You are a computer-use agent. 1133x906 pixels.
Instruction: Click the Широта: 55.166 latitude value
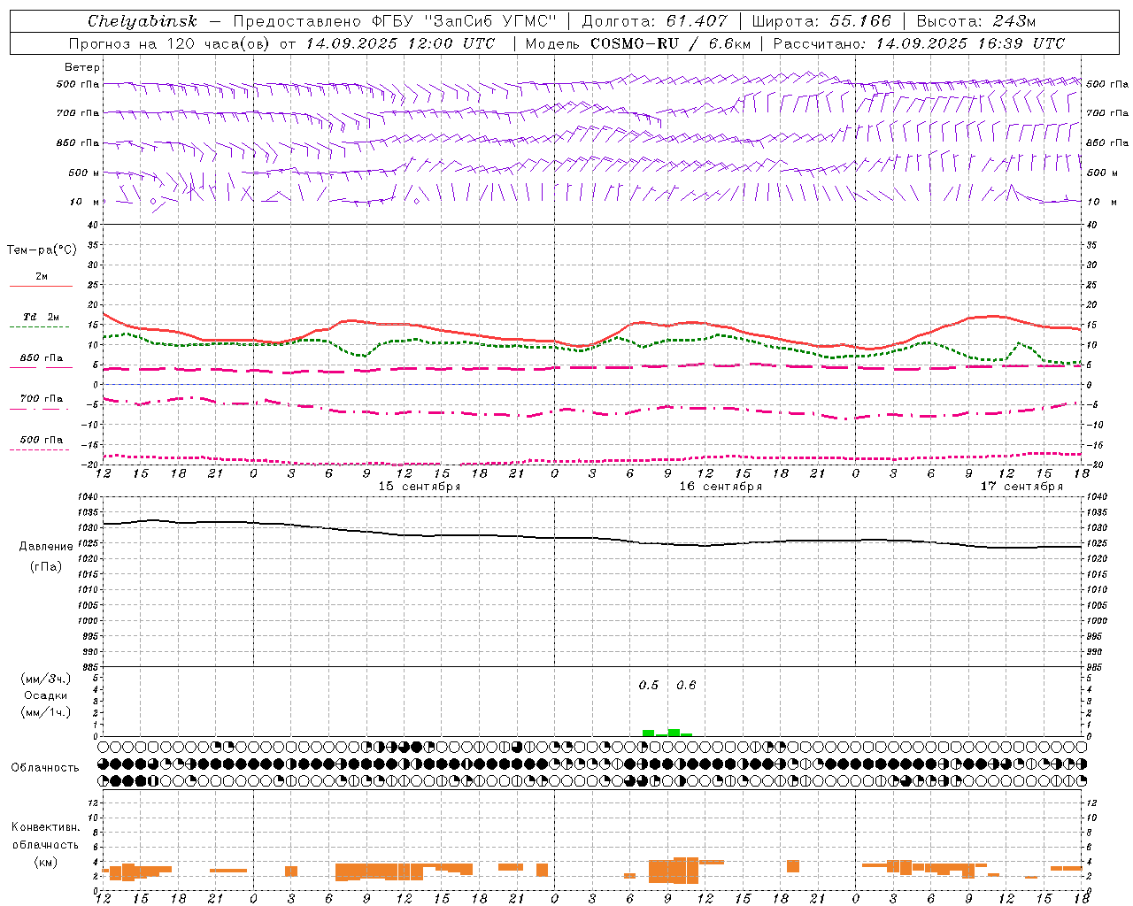(821, 21)
